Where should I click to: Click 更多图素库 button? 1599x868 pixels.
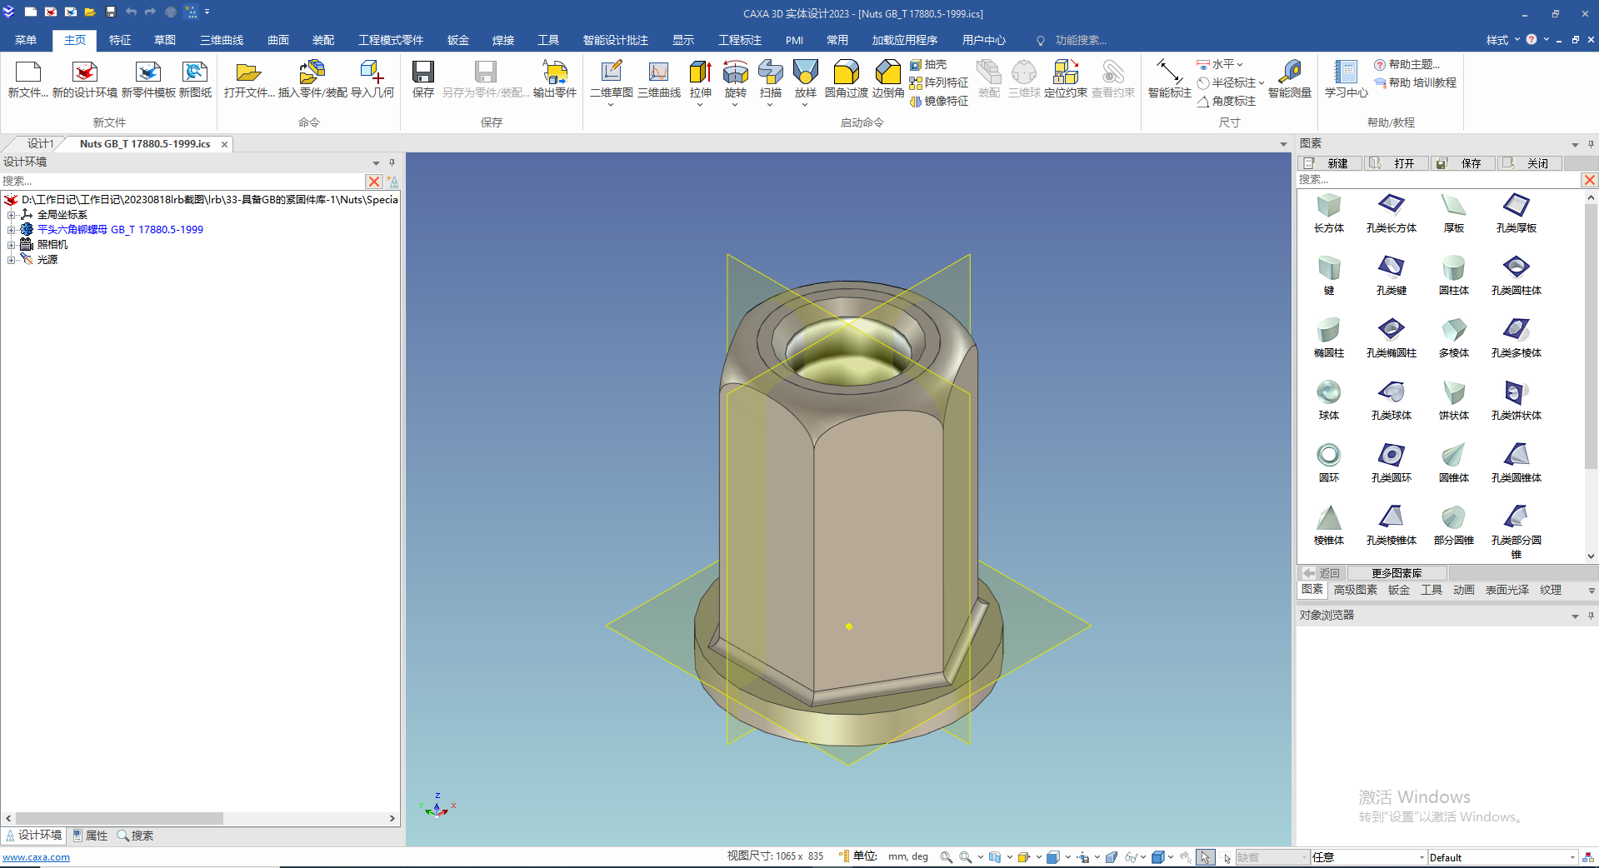(1397, 573)
